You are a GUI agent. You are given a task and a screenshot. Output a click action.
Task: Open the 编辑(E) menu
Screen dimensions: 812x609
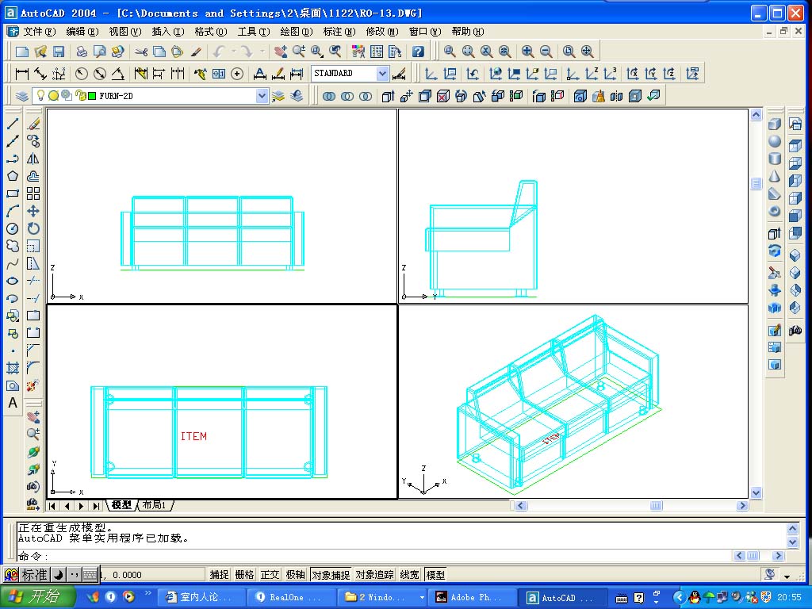pyautogui.click(x=82, y=32)
